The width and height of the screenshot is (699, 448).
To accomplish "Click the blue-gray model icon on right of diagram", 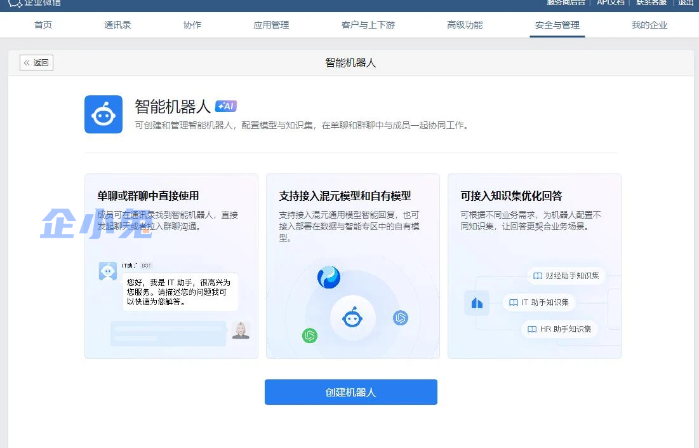I will pos(401,318).
